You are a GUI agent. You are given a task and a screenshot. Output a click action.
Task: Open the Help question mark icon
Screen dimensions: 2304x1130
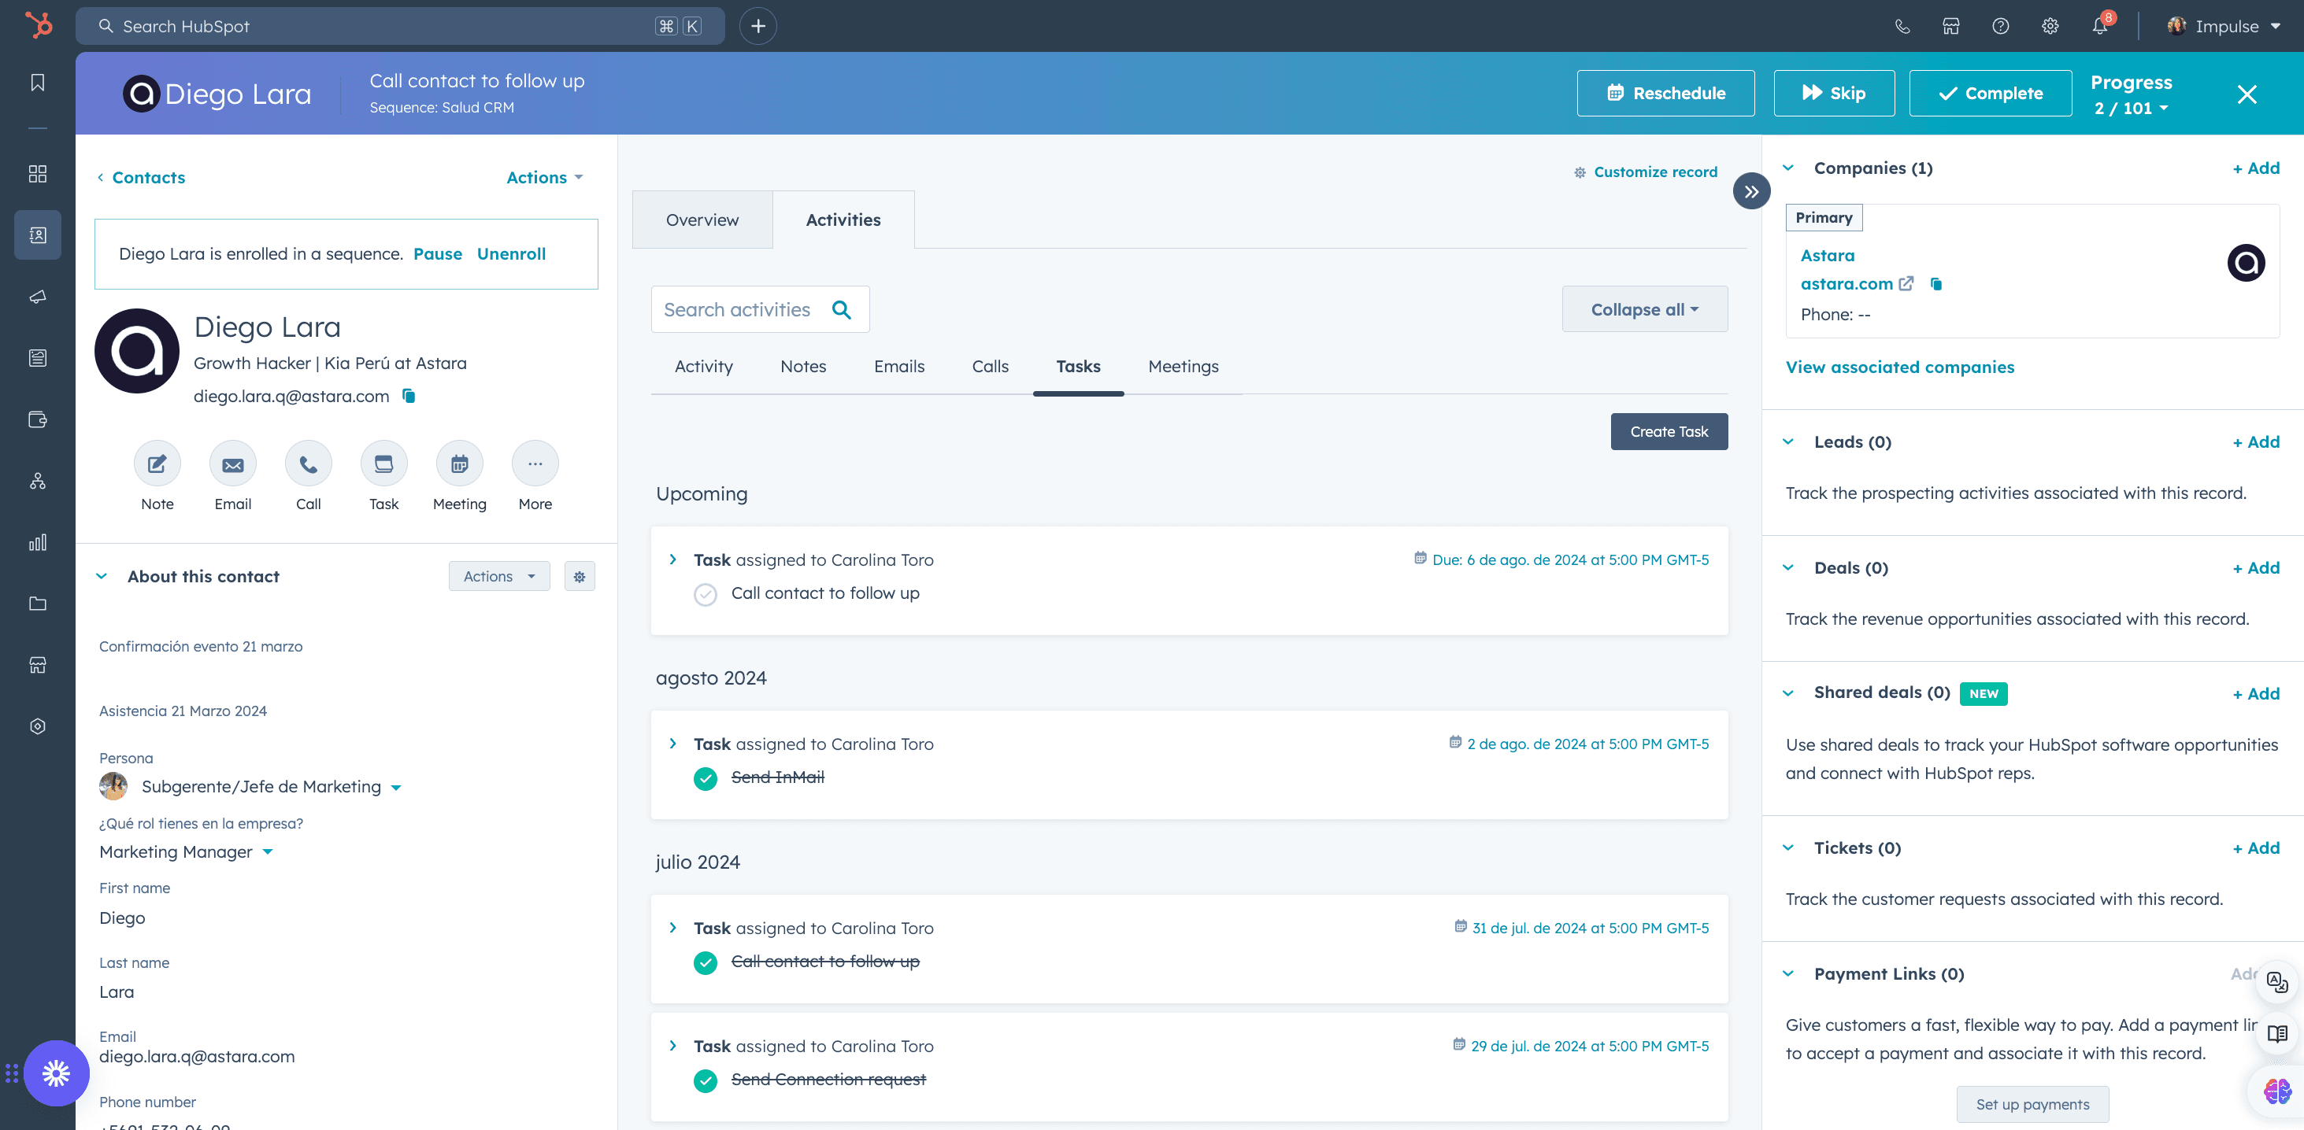2001,27
